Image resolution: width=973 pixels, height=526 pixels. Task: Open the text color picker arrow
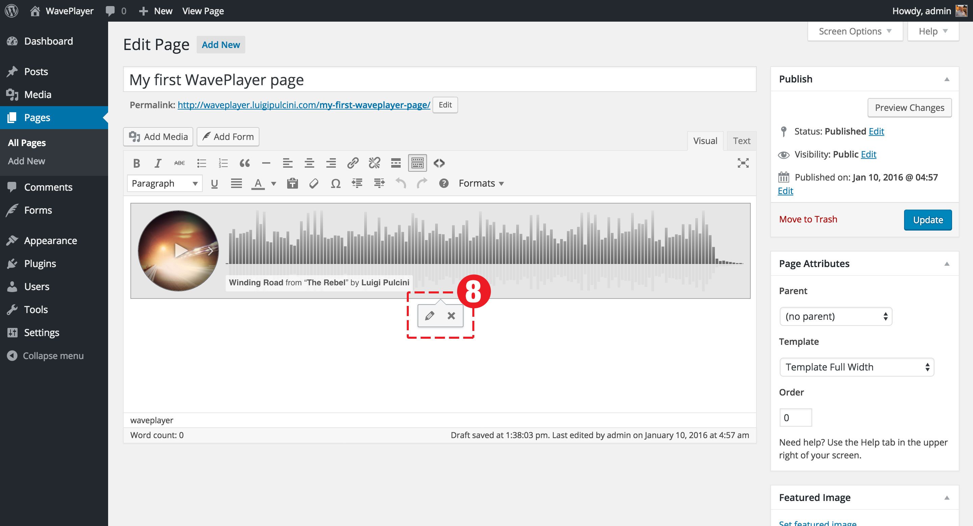tap(274, 184)
